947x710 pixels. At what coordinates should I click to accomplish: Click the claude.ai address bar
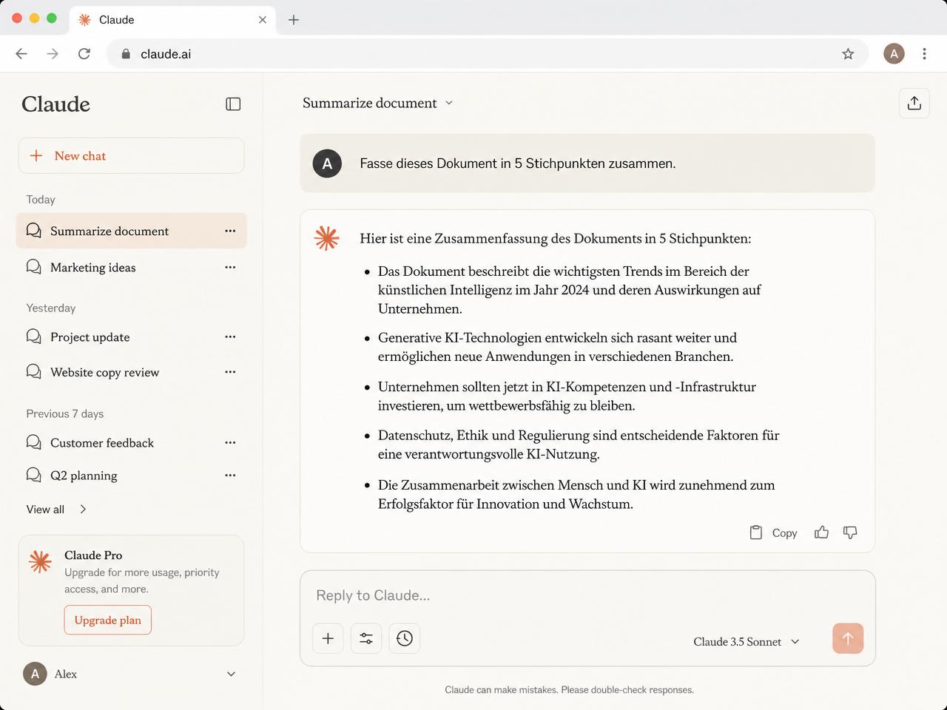(487, 54)
